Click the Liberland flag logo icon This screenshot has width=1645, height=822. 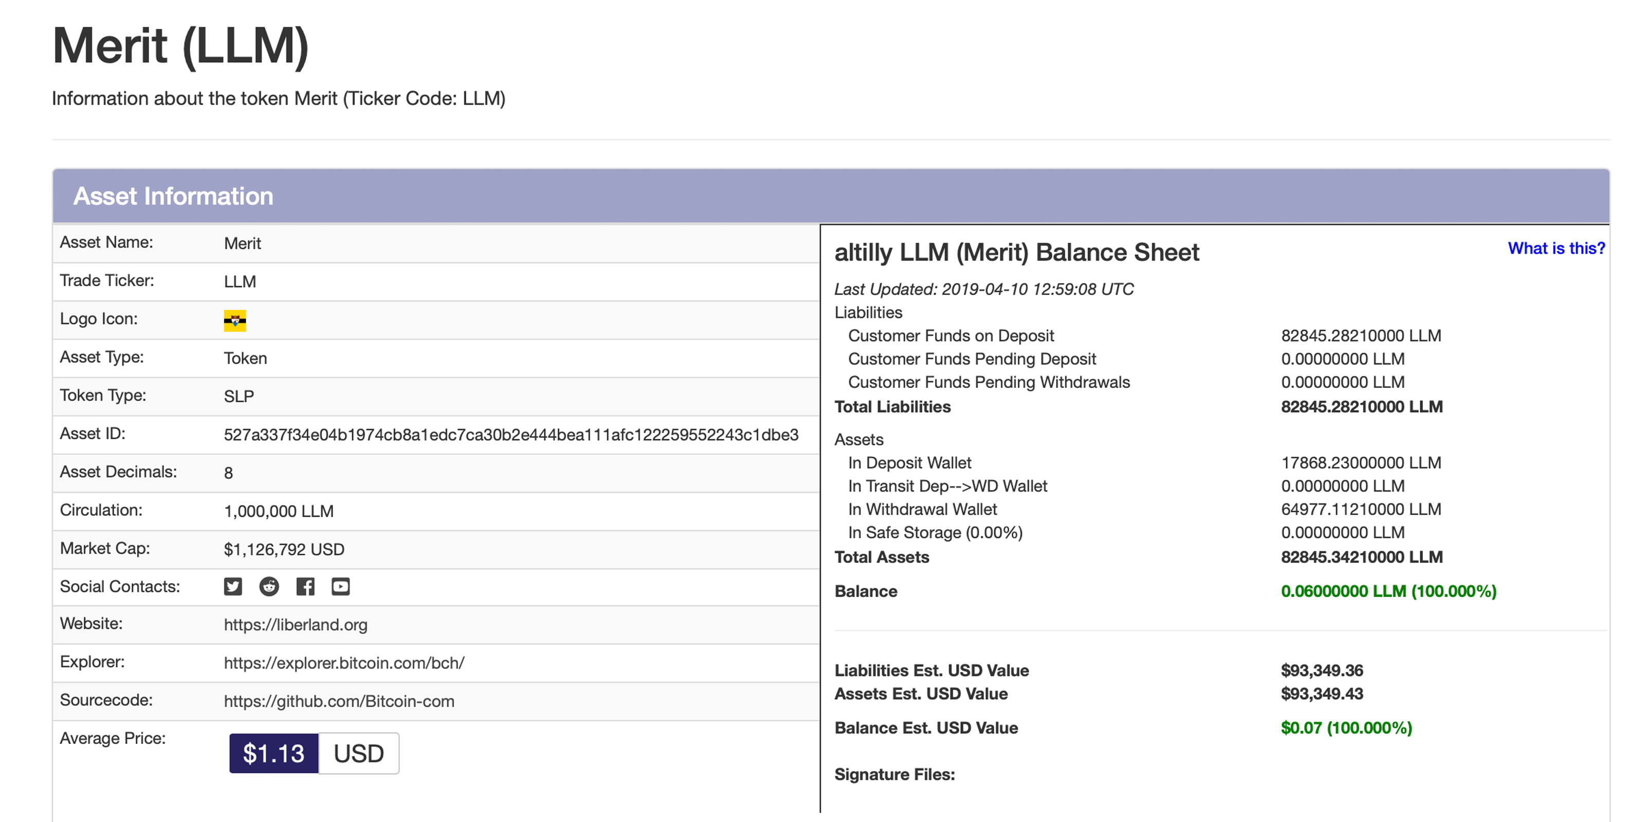coord(235,321)
